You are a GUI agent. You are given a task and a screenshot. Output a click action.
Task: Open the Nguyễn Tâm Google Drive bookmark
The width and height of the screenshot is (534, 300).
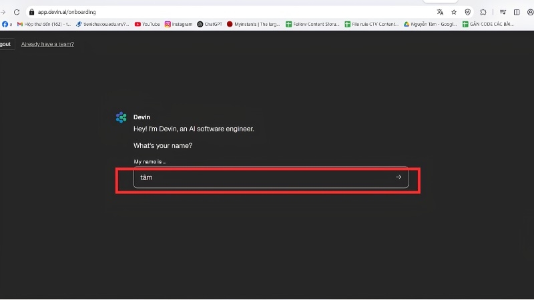(x=431, y=24)
